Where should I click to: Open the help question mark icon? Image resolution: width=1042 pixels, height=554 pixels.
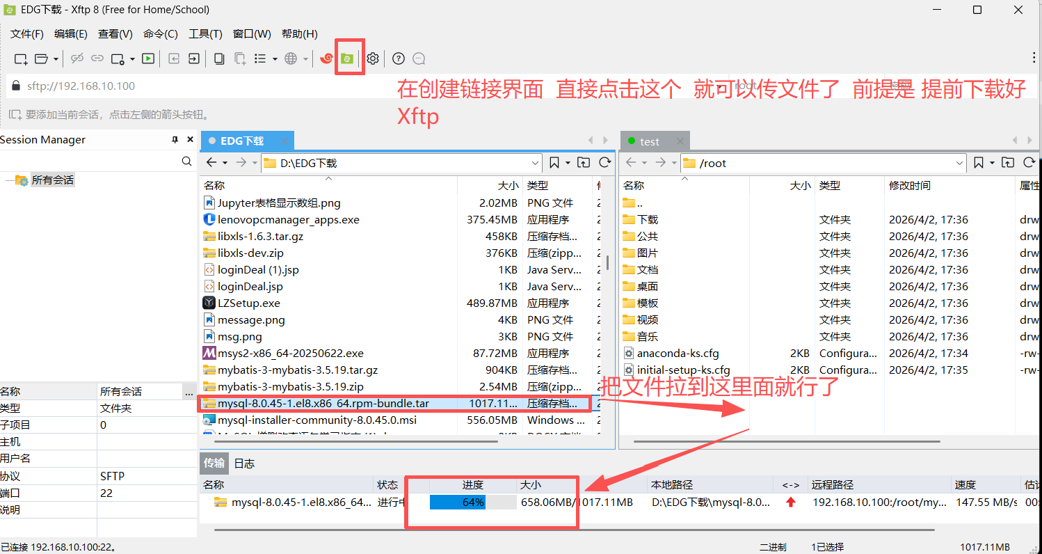click(x=399, y=58)
